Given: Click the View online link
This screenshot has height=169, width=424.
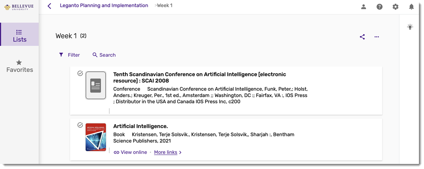Looking at the screenshot, I should pyautogui.click(x=130, y=152).
